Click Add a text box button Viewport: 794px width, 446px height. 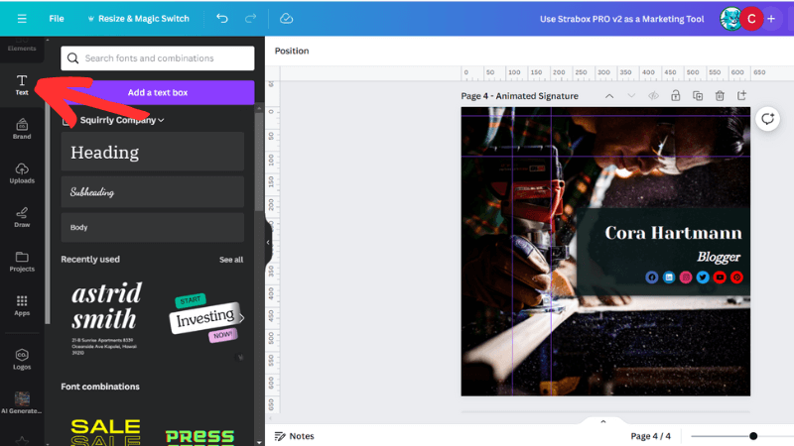tap(158, 92)
